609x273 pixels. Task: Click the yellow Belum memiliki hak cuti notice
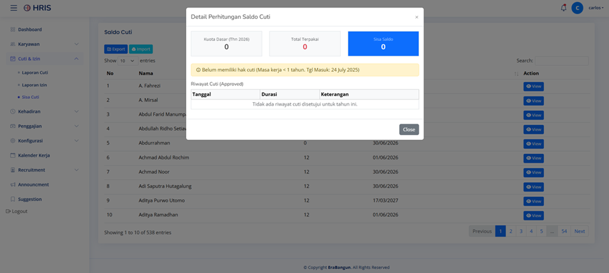[x=305, y=70]
